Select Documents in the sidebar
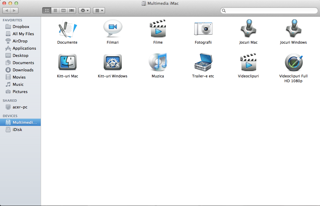The image size is (320, 206). click(x=21, y=63)
